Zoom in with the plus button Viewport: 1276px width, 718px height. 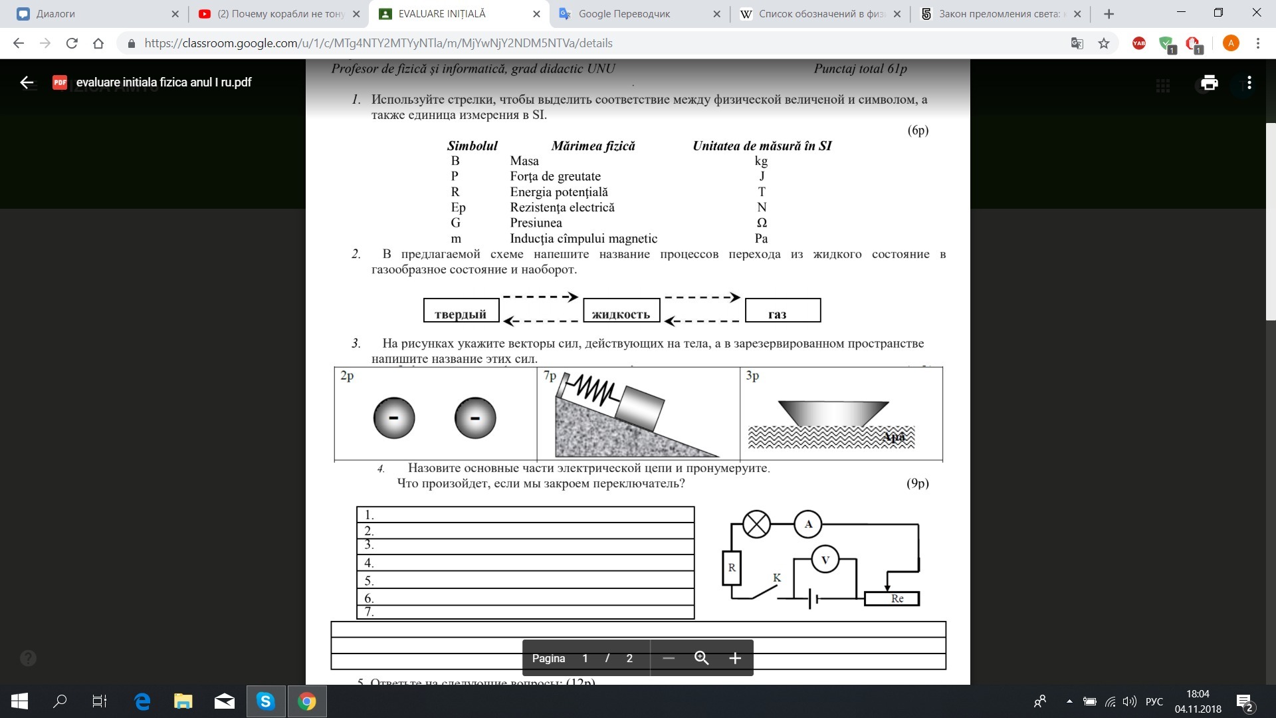pos(734,658)
